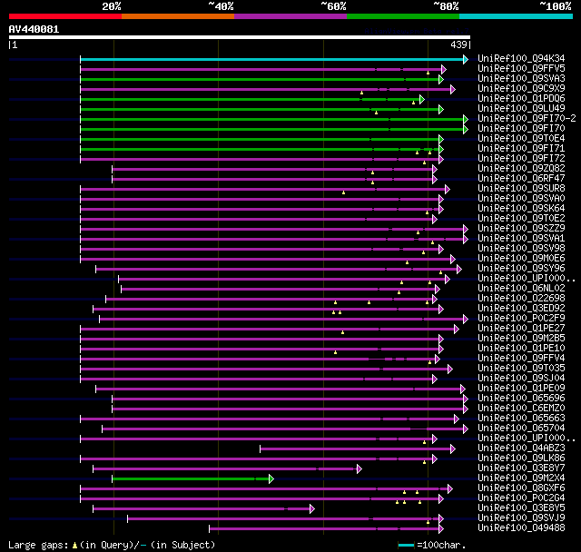Click the UniRef100_O65663 label
581x552 pixels.
pyautogui.click(x=521, y=419)
